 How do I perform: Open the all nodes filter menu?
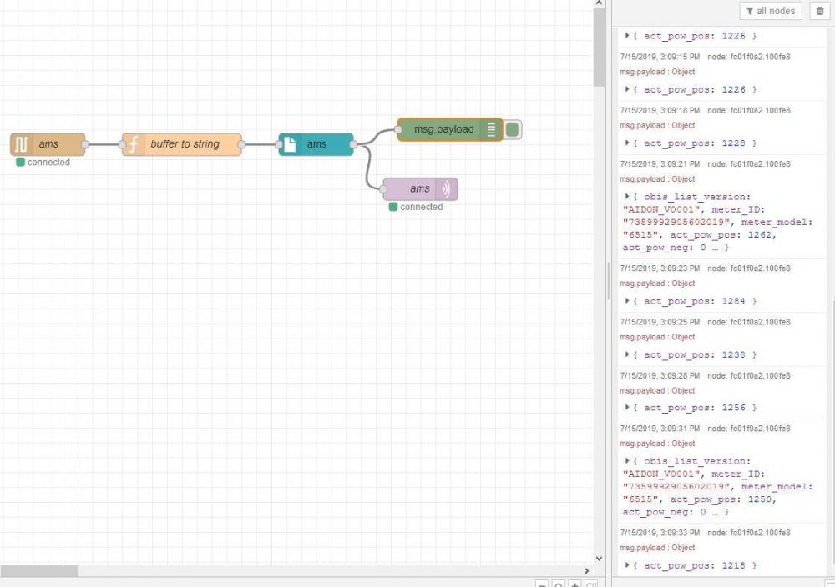tap(772, 11)
